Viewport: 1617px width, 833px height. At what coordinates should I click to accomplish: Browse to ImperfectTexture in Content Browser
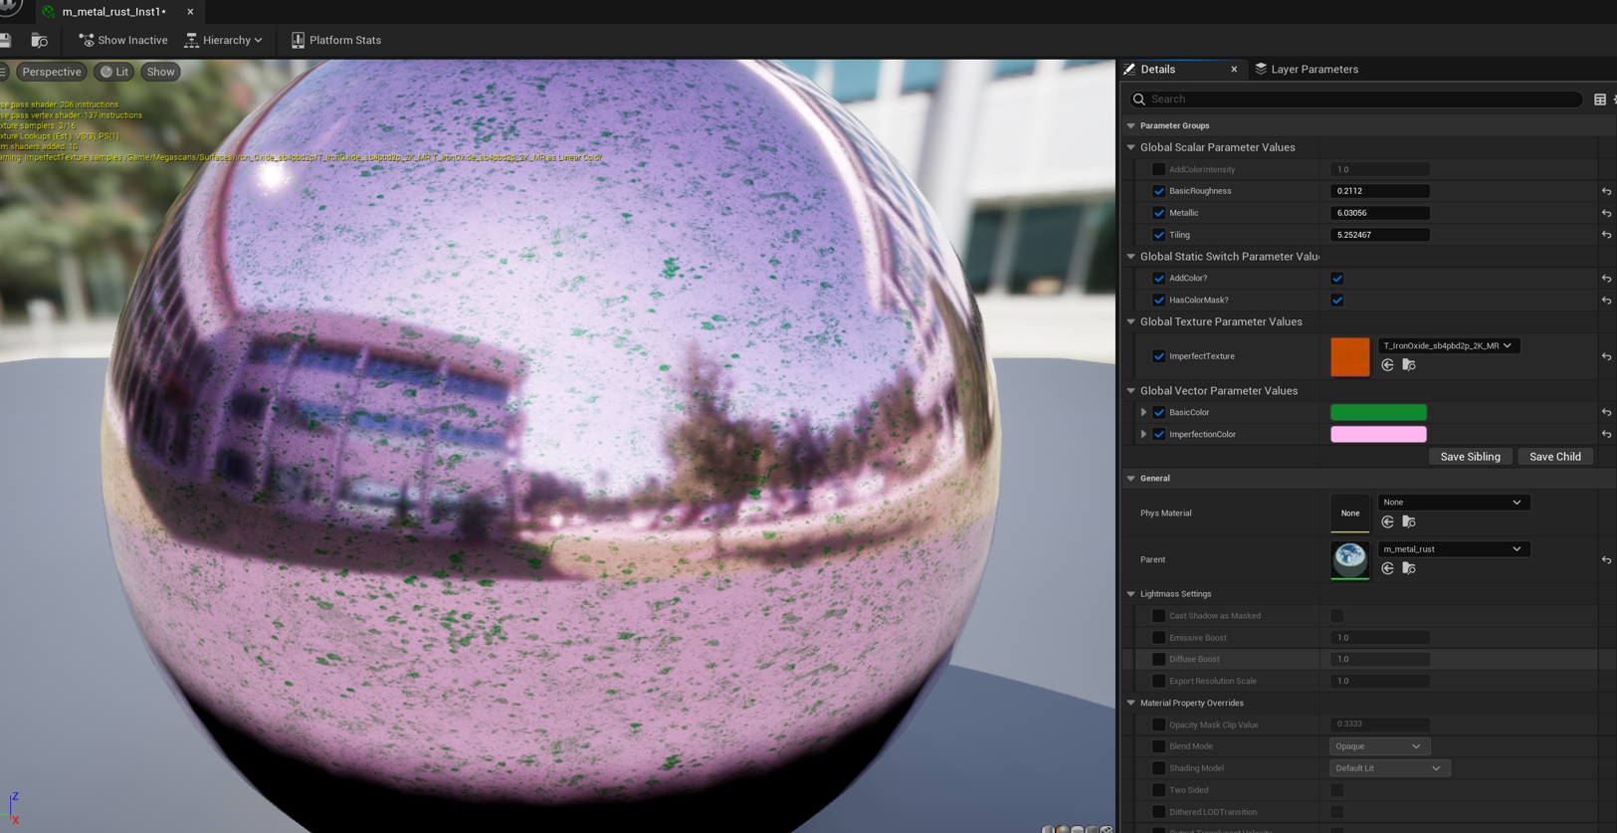(x=1408, y=365)
